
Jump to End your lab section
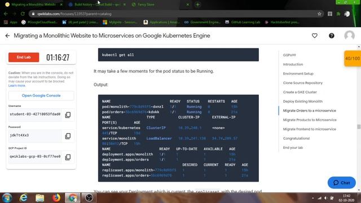point(293,148)
